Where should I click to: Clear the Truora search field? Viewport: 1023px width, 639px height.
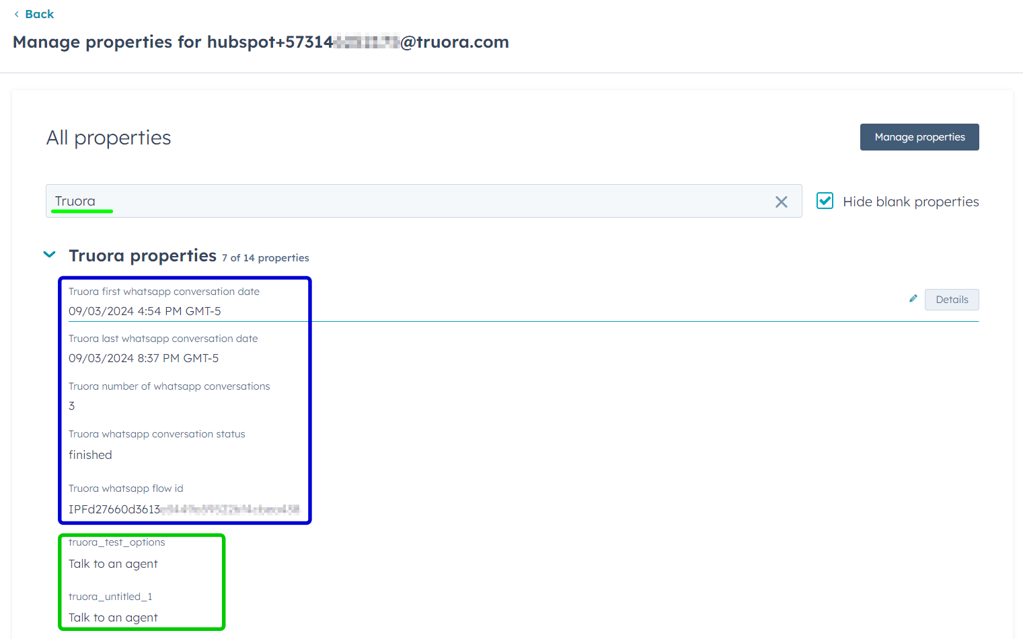point(781,202)
